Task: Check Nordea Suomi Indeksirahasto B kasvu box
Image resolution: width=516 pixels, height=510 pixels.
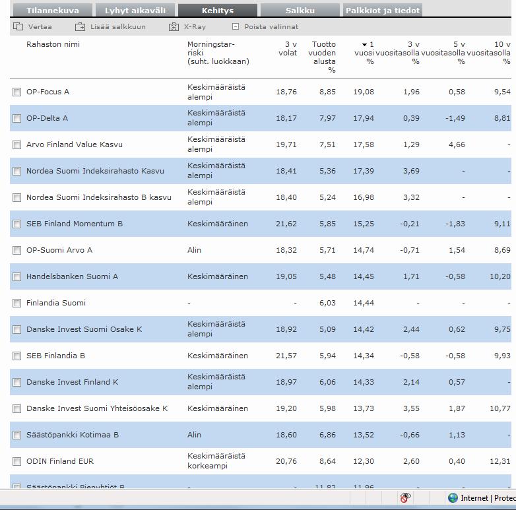Action: point(16,197)
